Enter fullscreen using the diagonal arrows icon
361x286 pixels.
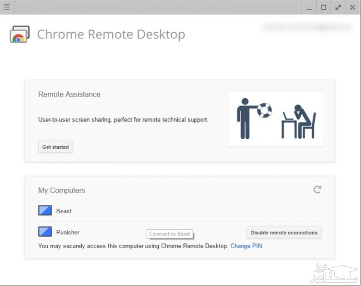(338, 7)
